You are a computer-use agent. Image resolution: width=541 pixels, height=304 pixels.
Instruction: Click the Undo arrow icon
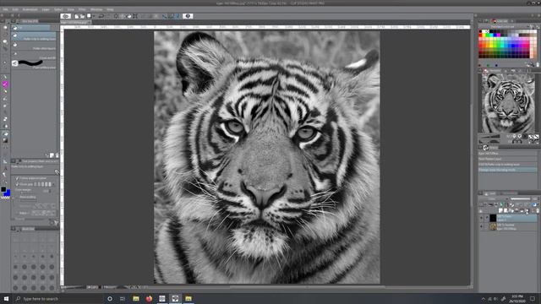(101, 16)
